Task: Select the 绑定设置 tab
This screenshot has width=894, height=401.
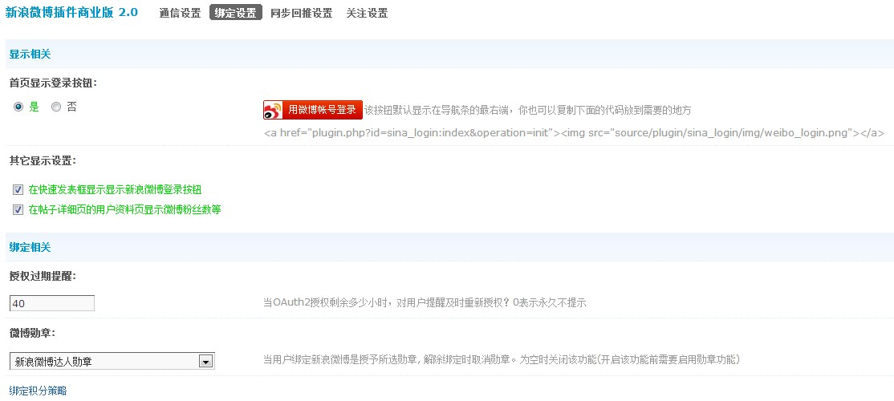Action: click(236, 13)
